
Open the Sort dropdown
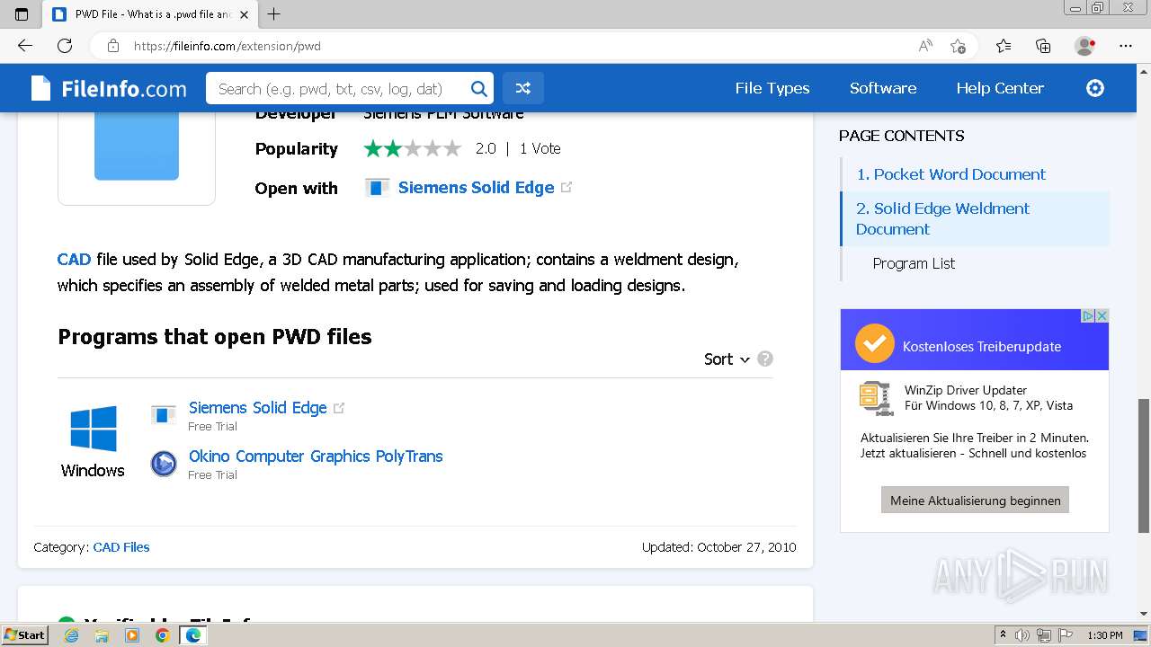[x=727, y=359]
